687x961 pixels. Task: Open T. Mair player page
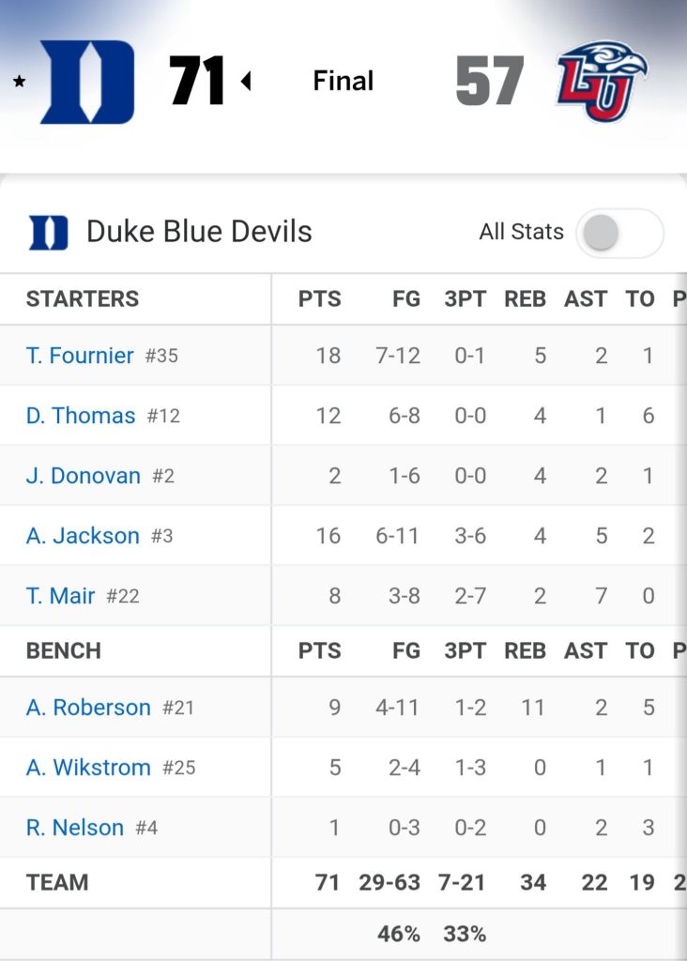pyautogui.click(x=60, y=596)
